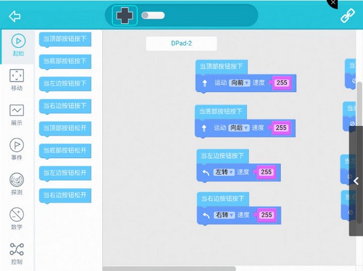Click the DPad-2 name field

pos(181,44)
